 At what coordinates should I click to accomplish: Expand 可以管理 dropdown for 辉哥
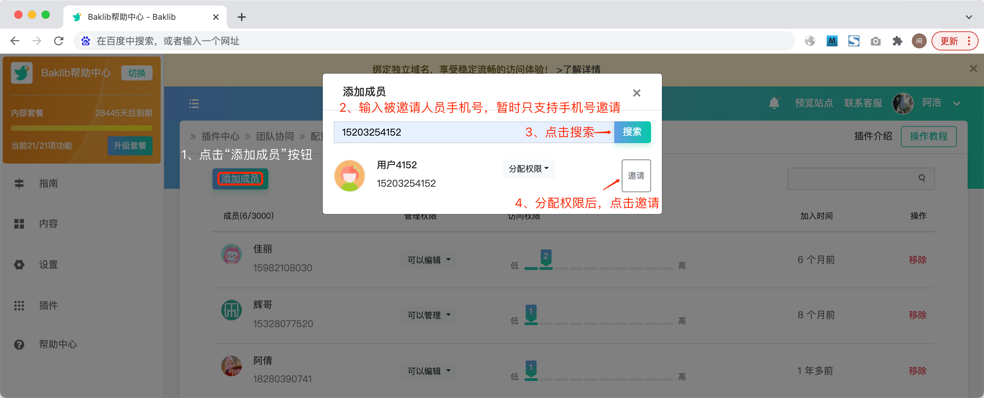pyautogui.click(x=429, y=315)
